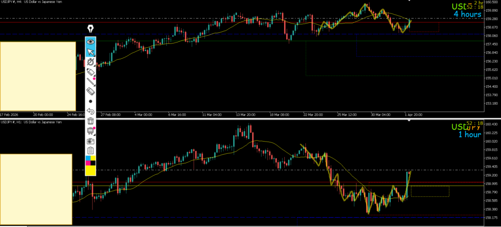Take a screenshot with the camera icon
501x227 pixels.
(91, 141)
